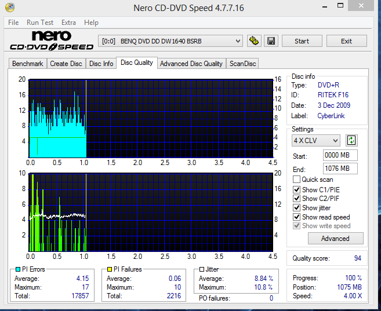Click the PI Errors total 17857

click(x=80, y=296)
